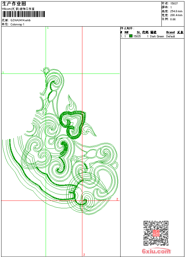Select the GZHA3414.emb file name
Viewport: 185px width, 257px height.
point(21,20)
